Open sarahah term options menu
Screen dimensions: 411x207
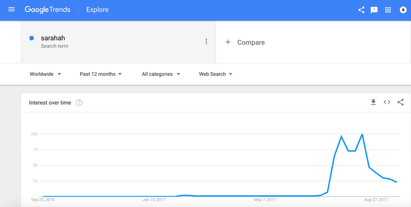pyautogui.click(x=206, y=41)
